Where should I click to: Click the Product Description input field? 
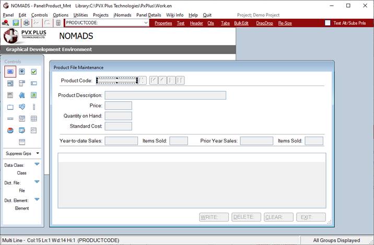(165, 95)
